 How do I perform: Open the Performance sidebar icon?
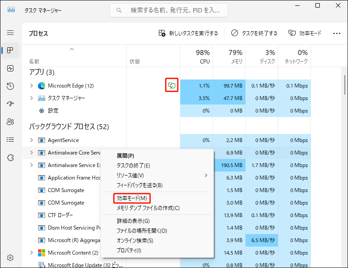click(10, 68)
